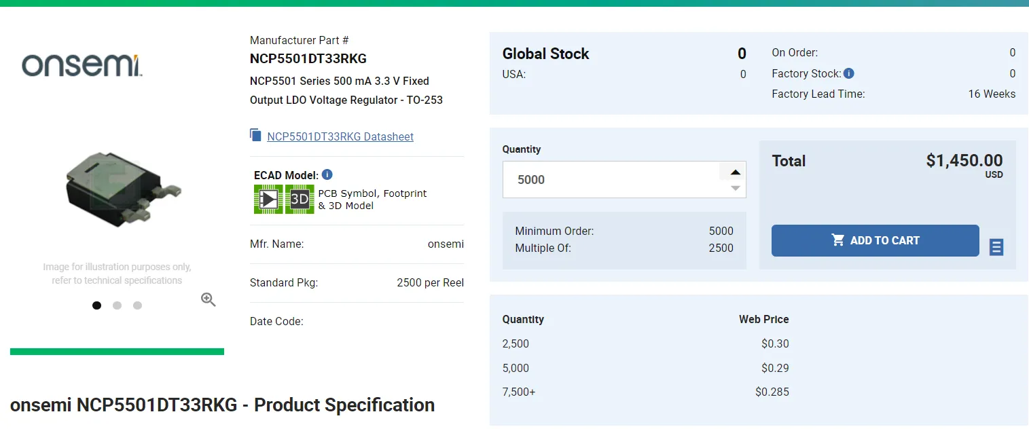The height and width of the screenshot is (429, 1029).
Task: Click the list icon beside Add to Cart
Action: click(996, 247)
